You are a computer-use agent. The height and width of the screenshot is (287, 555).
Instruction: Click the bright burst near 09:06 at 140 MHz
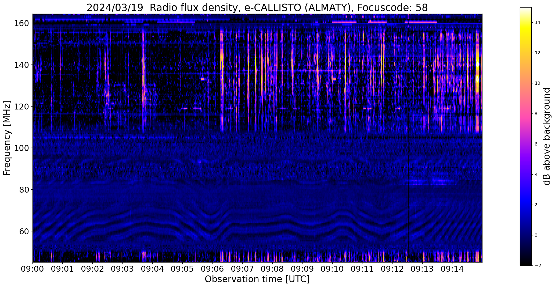[x=222, y=65]
